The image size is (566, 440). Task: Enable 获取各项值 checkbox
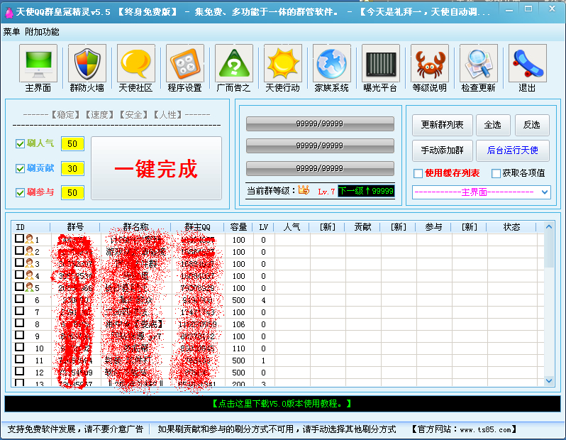point(496,173)
